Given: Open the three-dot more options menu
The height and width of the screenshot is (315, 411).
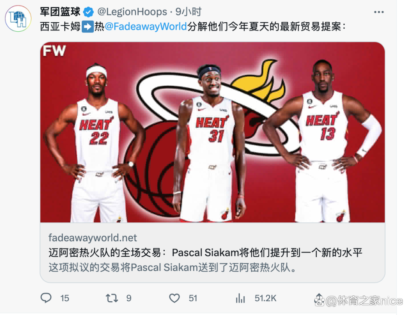Looking at the screenshot, I should 379,12.
